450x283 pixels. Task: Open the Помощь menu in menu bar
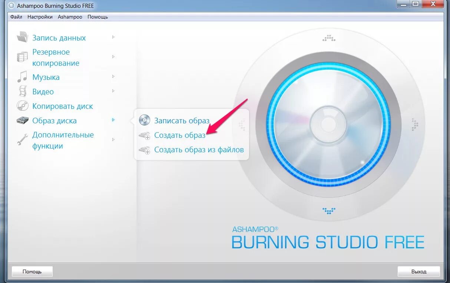coord(97,17)
